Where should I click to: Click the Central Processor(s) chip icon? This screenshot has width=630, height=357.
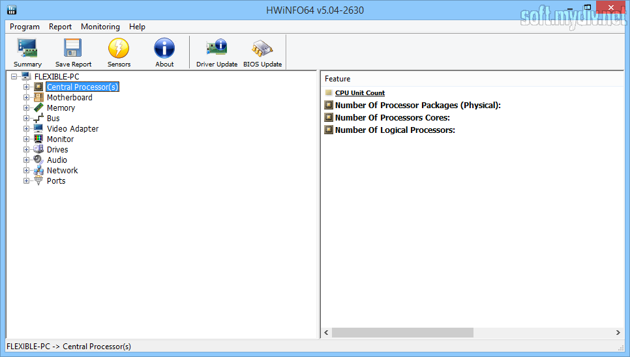pos(38,87)
